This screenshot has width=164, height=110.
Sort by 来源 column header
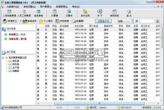click(136, 26)
